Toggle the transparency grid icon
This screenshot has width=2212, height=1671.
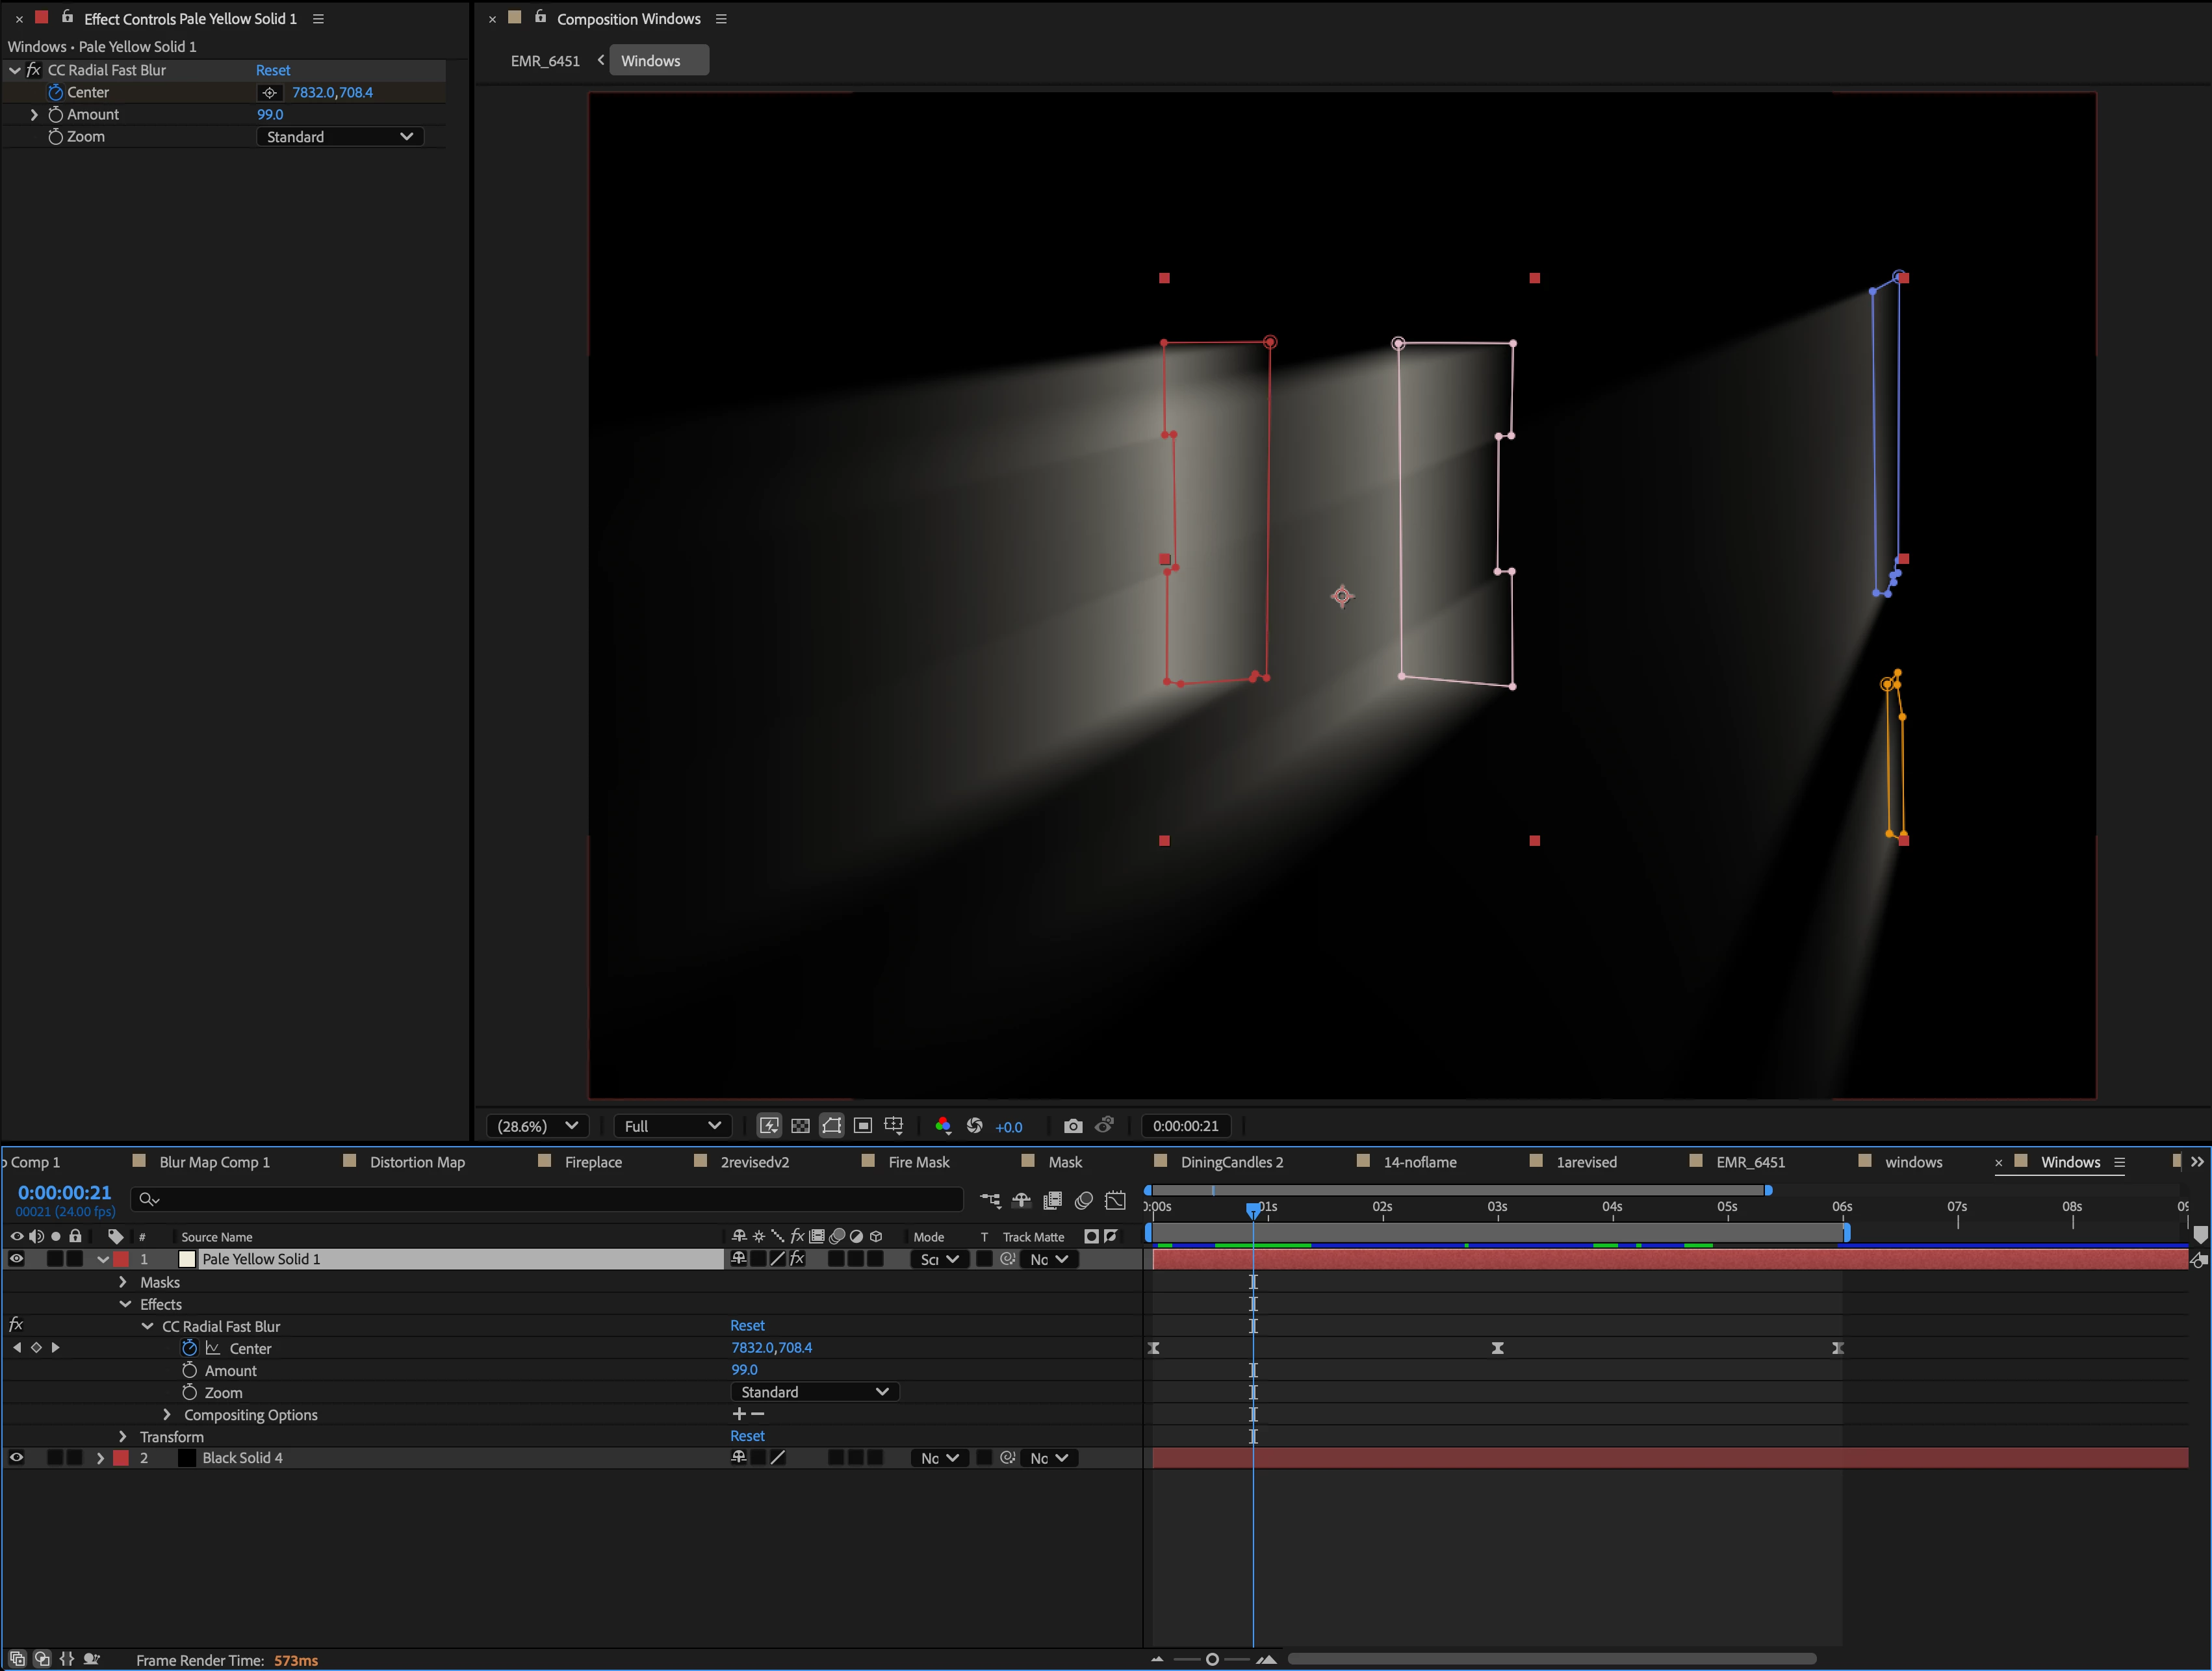click(x=800, y=1126)
